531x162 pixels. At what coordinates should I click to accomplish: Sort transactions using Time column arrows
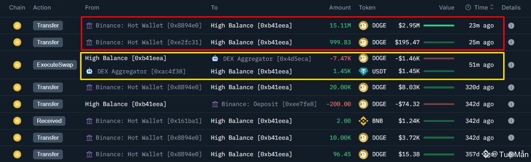(492, 7)
